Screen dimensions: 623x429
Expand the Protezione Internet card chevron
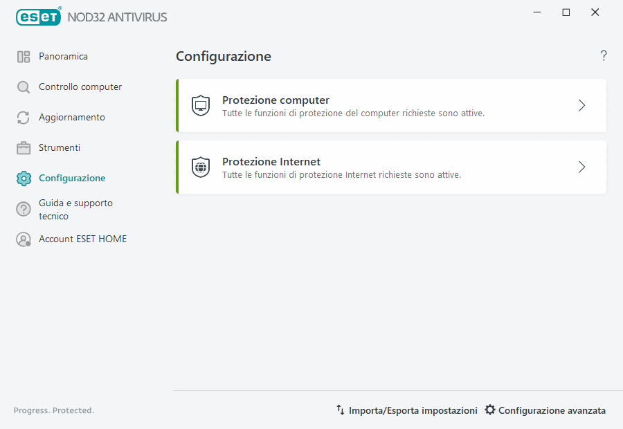pos(581,167)
